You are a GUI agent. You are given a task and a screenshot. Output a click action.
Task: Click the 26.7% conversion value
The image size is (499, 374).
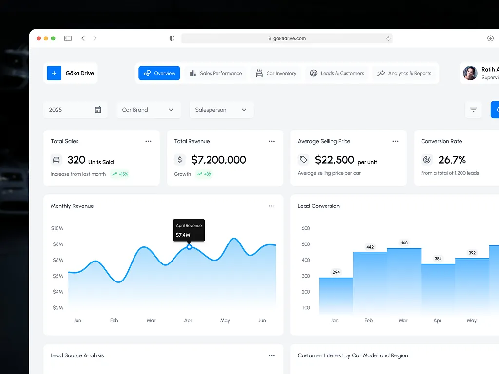click(452, 160)
